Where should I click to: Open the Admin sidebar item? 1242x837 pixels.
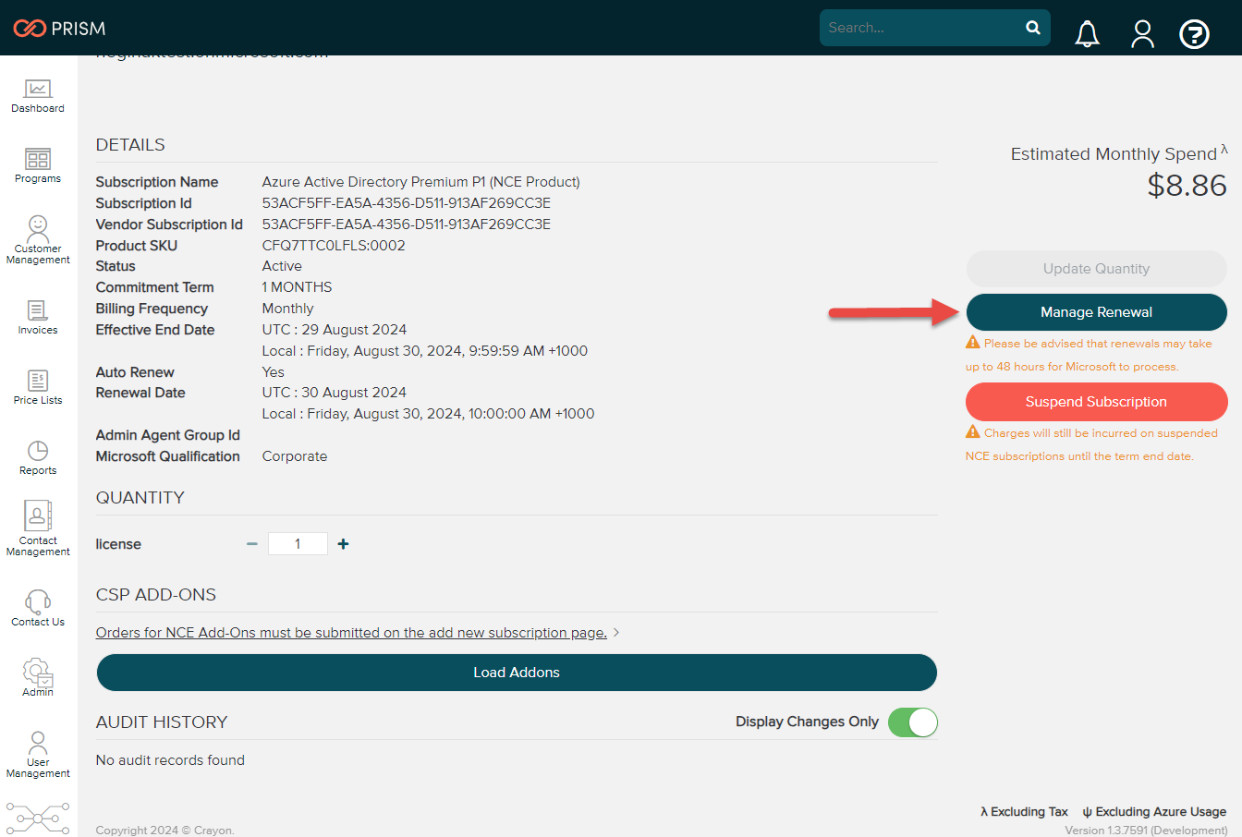38,677
